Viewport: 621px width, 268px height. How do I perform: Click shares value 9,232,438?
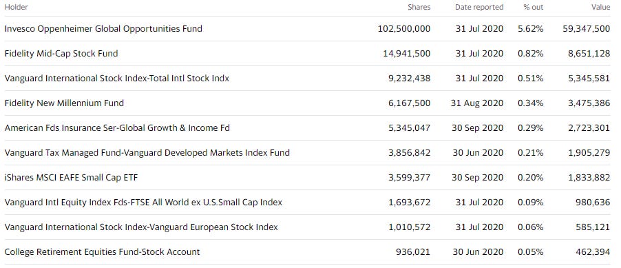[x=409, y=79]
